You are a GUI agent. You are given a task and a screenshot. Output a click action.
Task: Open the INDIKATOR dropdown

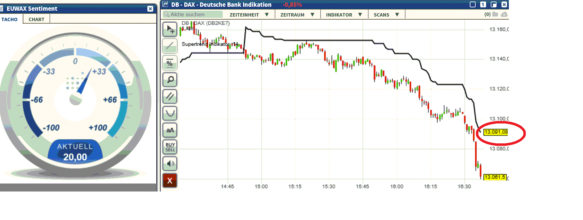coord(344,15)
